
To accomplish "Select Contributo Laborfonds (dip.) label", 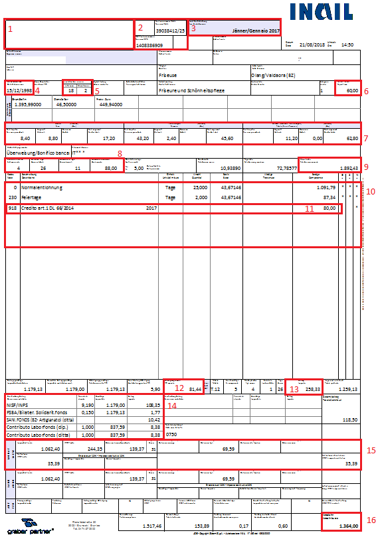I will (37, 427).
